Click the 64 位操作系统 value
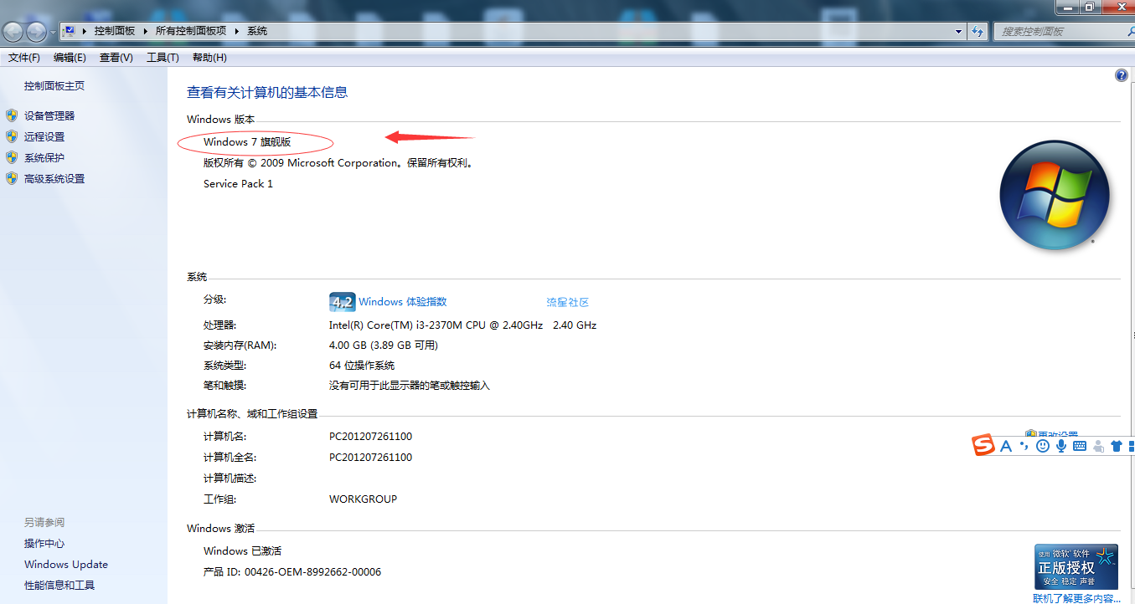The image size is (1135, 604). pyautogui.click(x=362, y=366)
